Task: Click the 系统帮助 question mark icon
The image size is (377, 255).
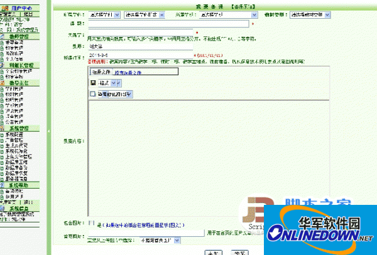Action: click(2, 185)
